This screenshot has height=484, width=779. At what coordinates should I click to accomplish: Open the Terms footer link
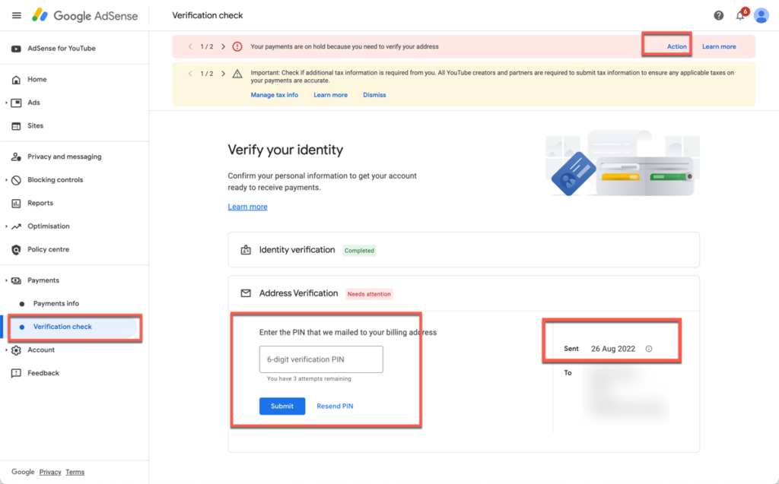[75, 472]
